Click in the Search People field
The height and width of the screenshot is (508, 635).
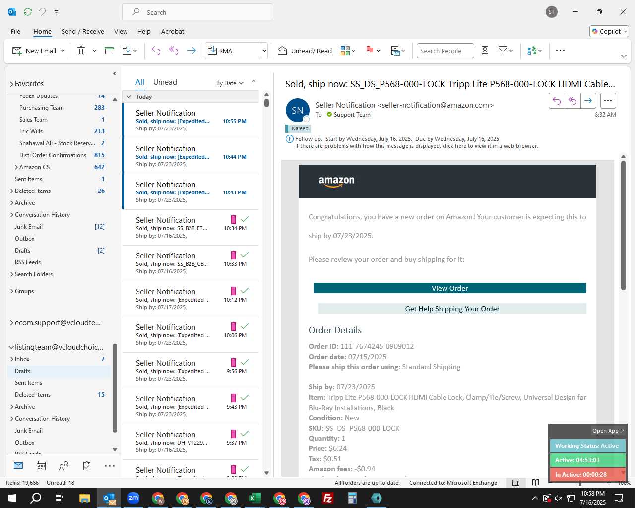pyautogui.click(x=445, y=51)
